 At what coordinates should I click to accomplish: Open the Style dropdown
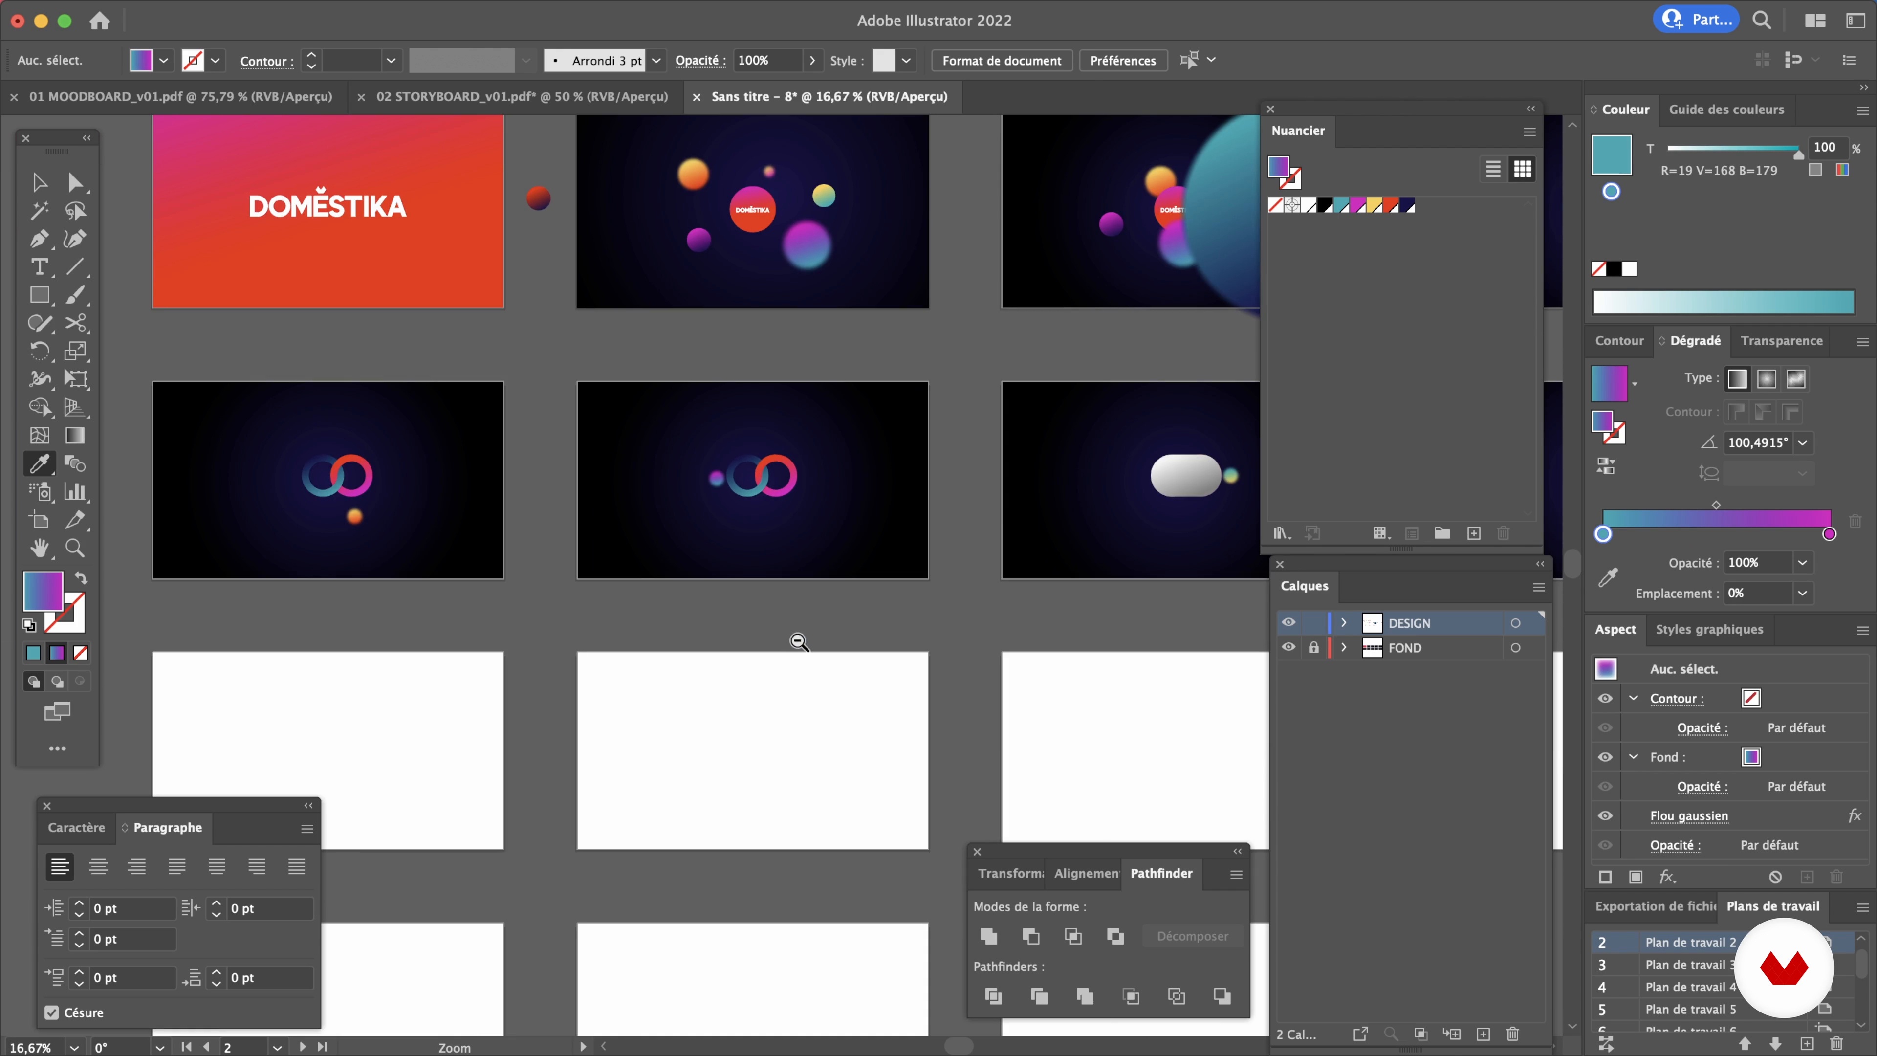(906, 61)
